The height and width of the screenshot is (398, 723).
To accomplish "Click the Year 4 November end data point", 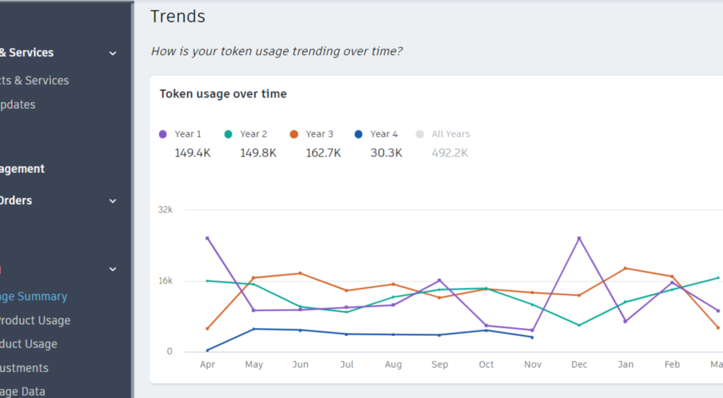I will point(532,337).
